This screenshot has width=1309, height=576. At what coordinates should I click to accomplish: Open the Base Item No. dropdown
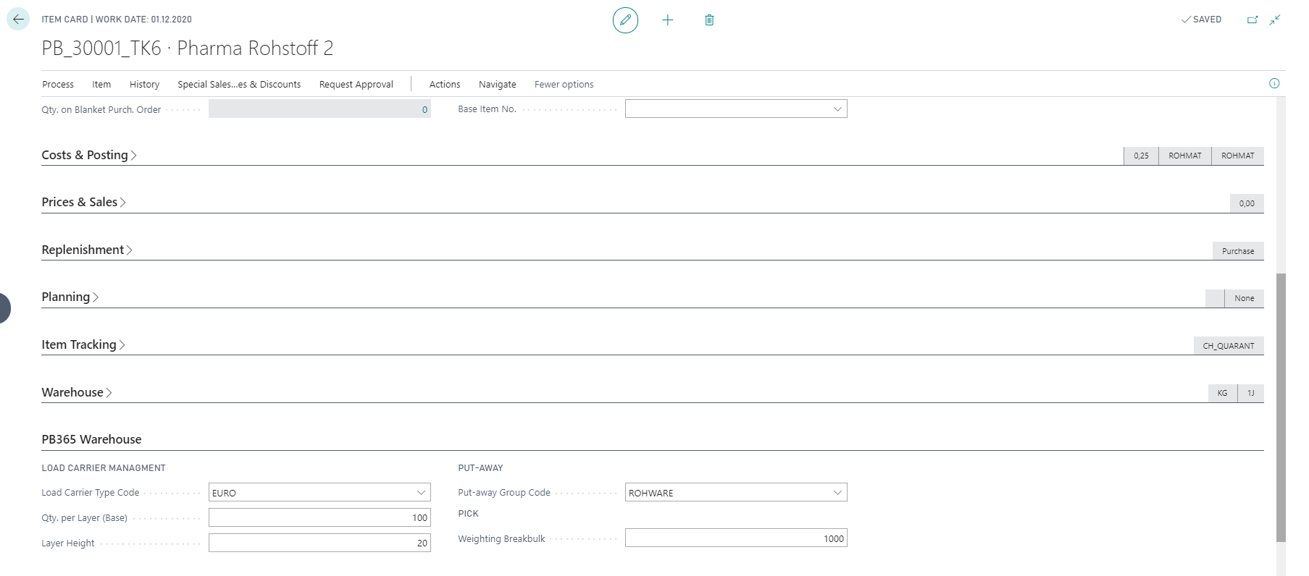click(x=837, y=109)
